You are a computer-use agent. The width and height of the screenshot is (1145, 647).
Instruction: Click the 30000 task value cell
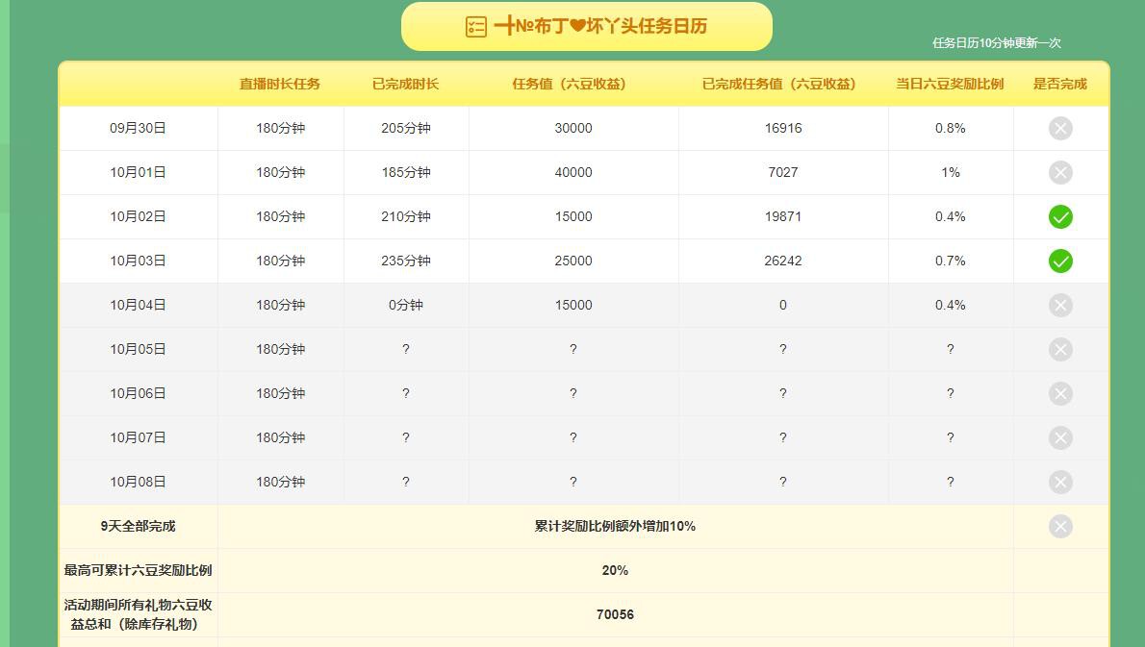click(x=573, y=129)
